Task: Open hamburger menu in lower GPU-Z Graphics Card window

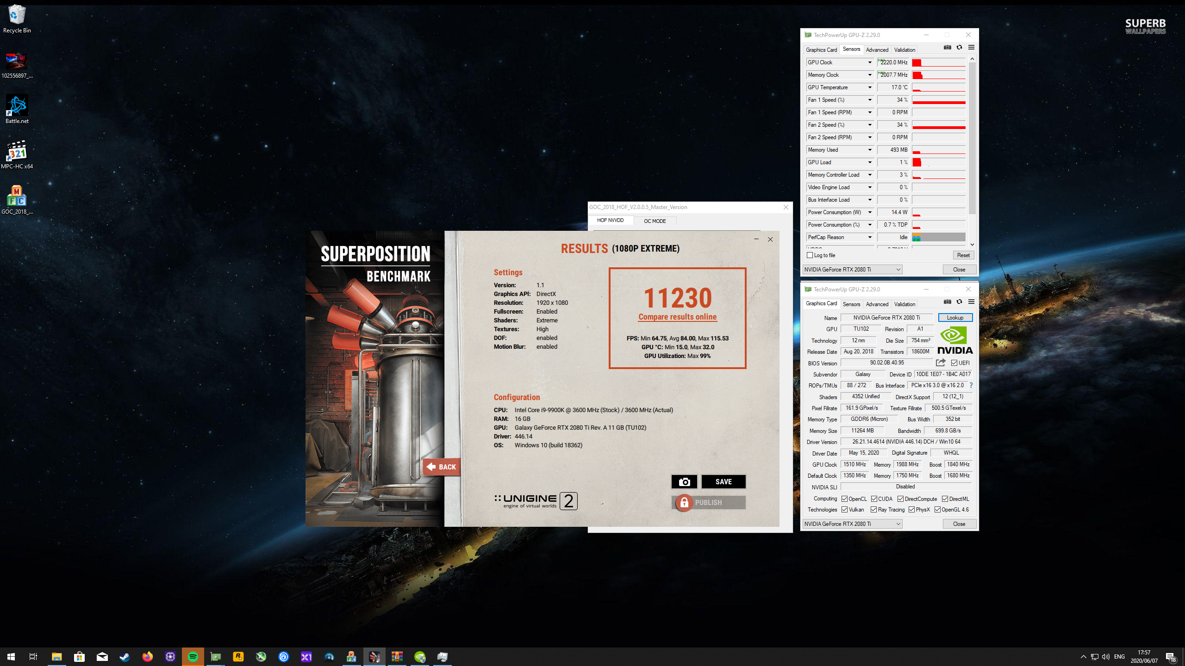Action: point(971,302)
